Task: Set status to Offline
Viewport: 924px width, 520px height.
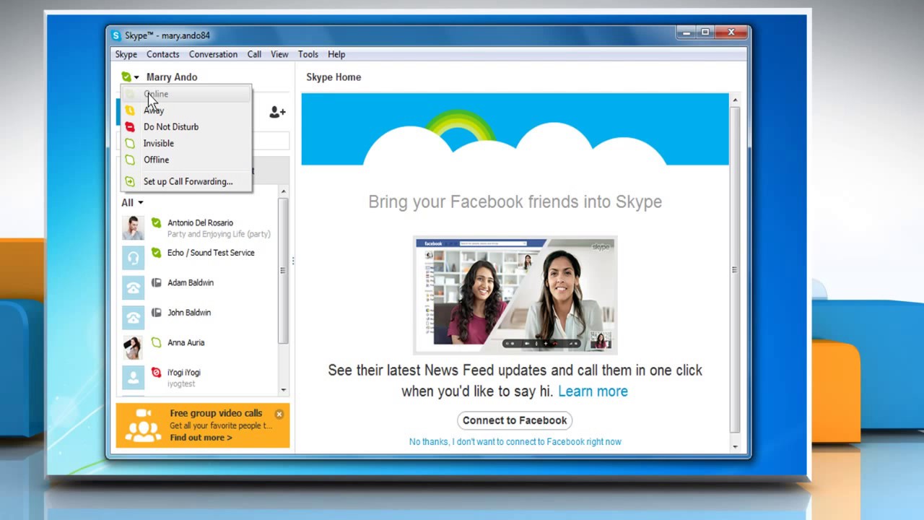Action: click(x=186, y=160)
